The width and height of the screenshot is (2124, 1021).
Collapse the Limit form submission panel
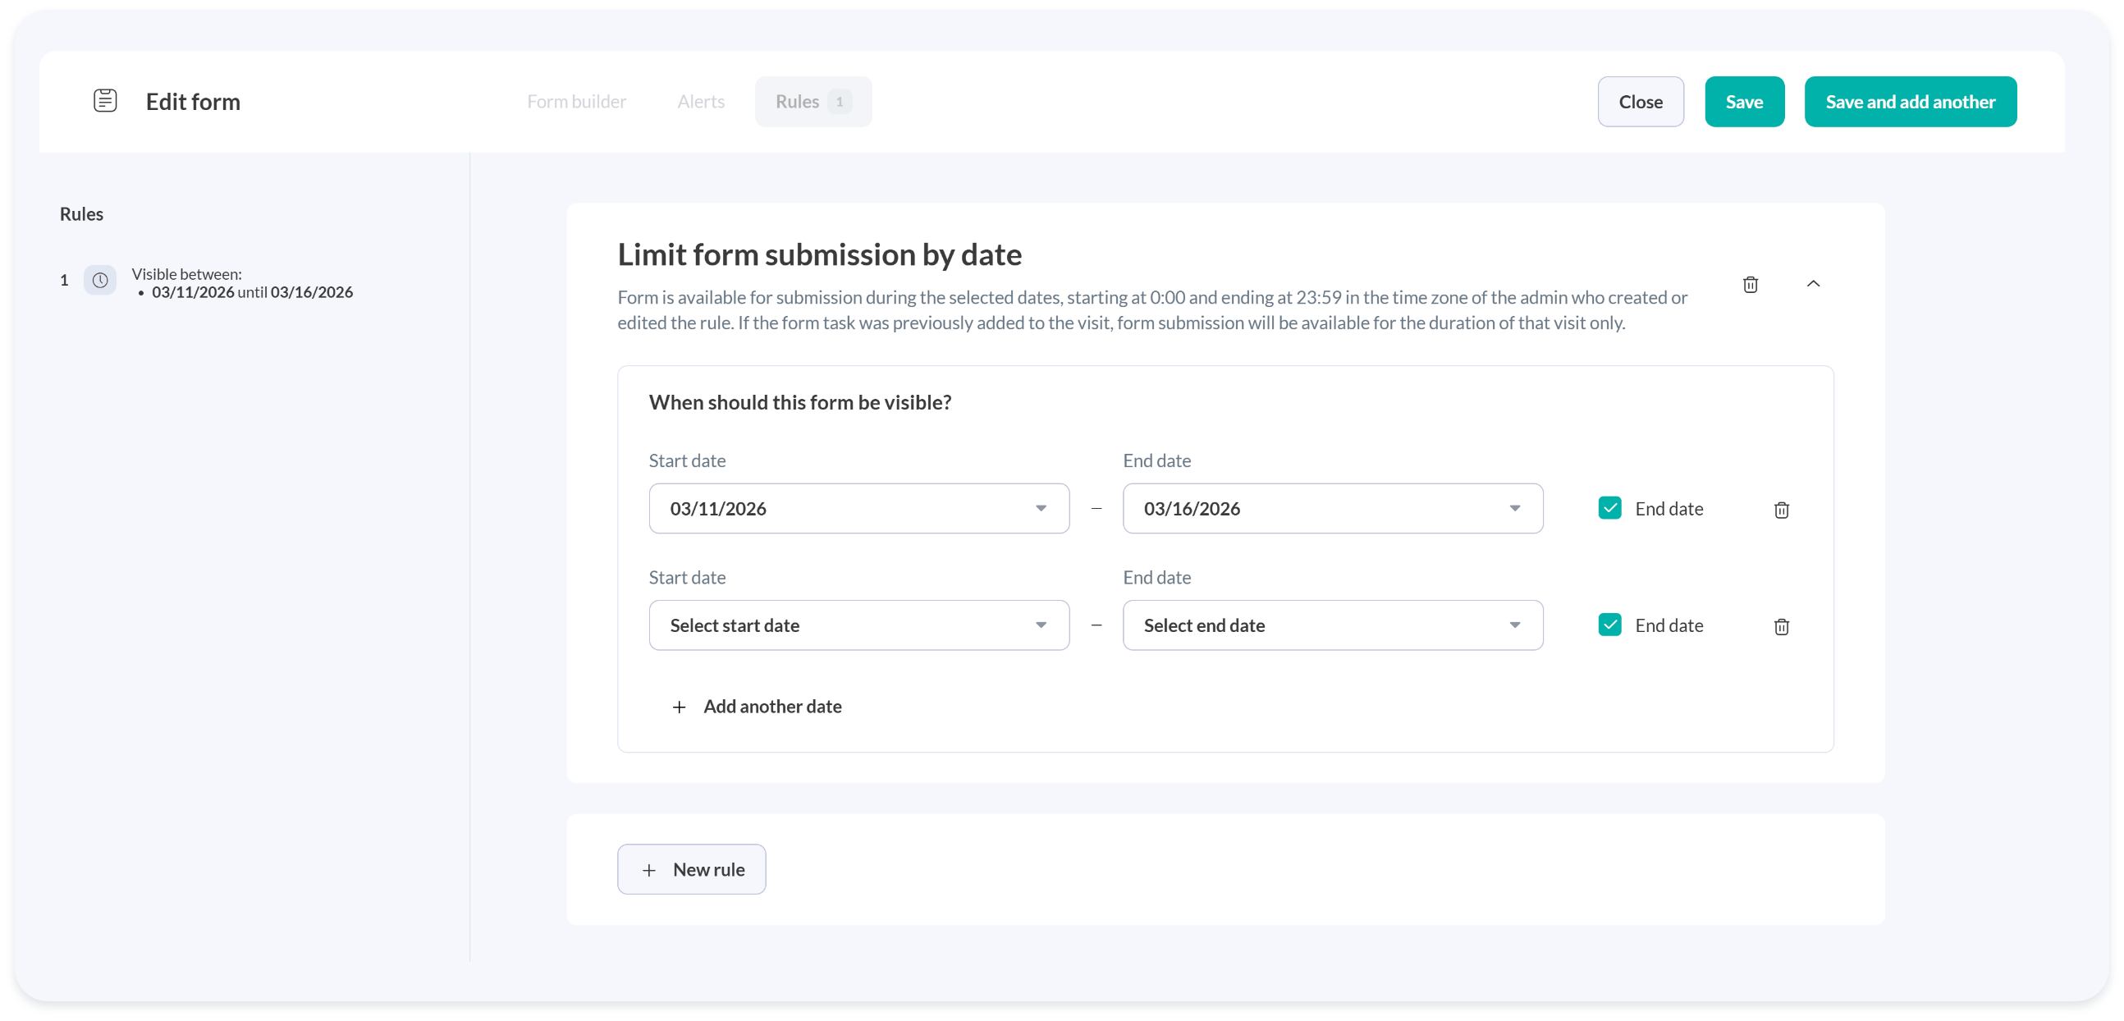tap(1812, 284)
